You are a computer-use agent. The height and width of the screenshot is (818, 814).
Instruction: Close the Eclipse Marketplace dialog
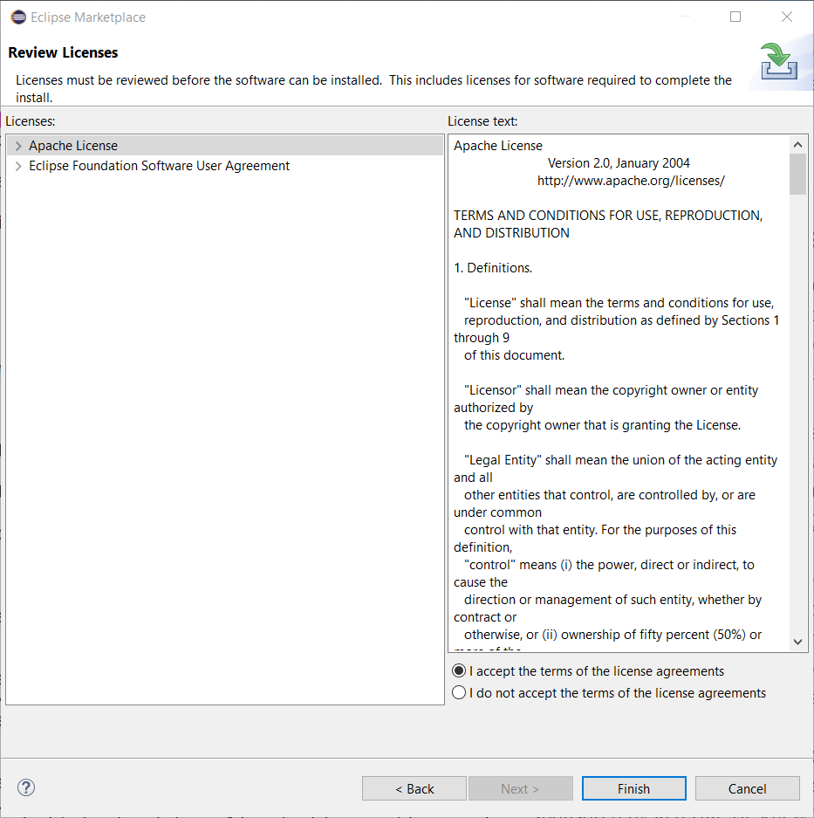coord(787,17)
